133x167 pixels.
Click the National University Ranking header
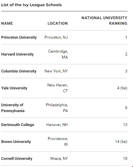tap(104, 20)
